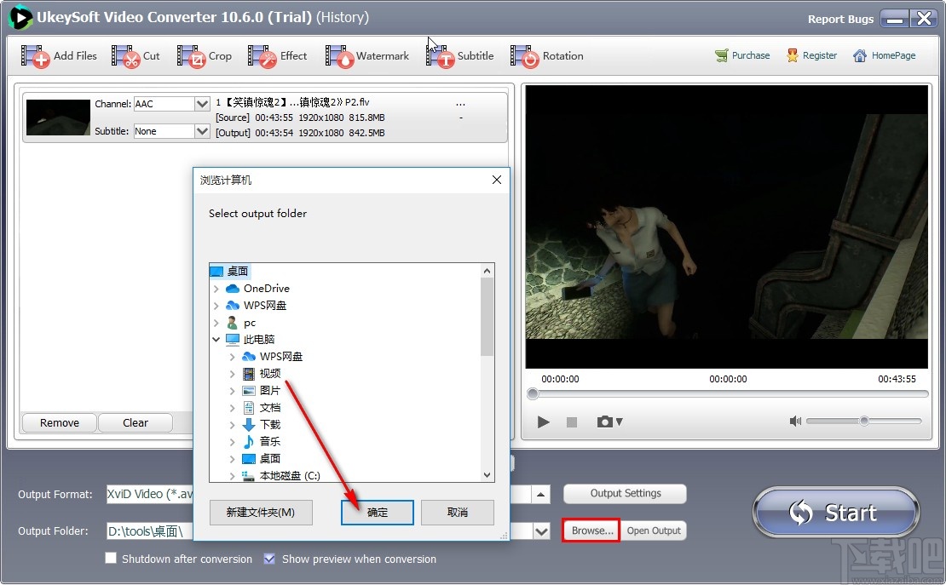Image resolution: width=946 pixels, height=585 pixels.
Task: Click the Remove button
Action: click(59, 422)
